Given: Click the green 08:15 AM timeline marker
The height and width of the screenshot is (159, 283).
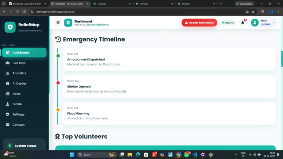Looking at the screenshot, I should click(58, 56).
